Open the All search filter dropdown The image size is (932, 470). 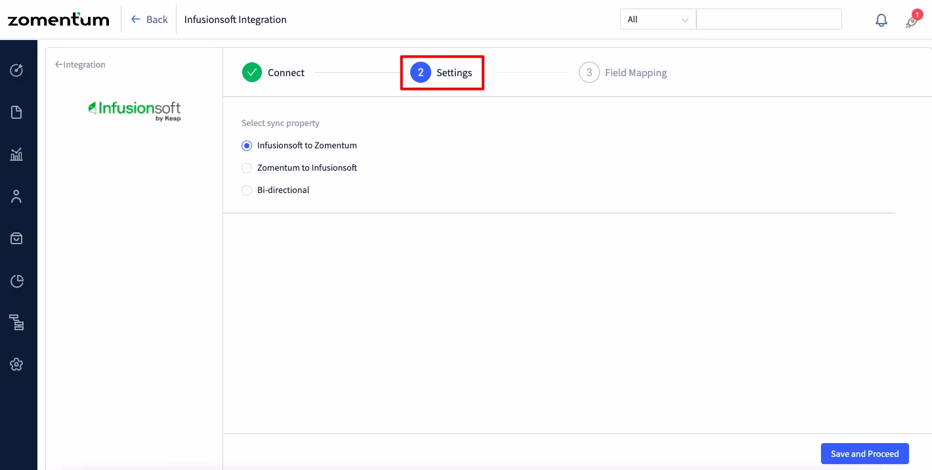658,20
